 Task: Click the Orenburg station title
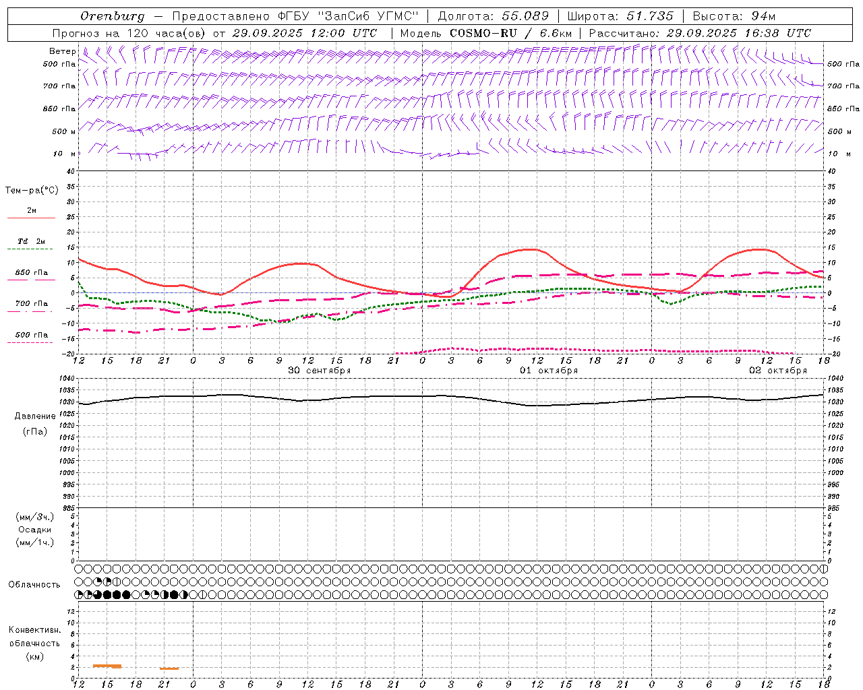point(113,16)
